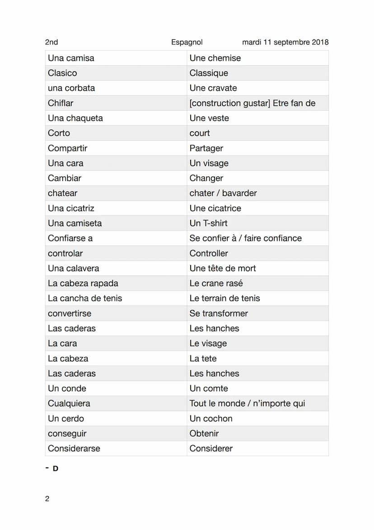Click 'La cancha de tenis' cell
The height and width of the screenshot is (530, 374).
(116, 298)
